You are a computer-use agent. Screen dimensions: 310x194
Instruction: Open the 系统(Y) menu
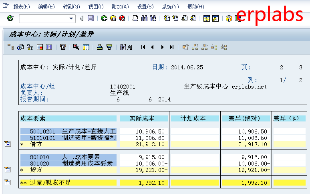[x=171, y=7]
